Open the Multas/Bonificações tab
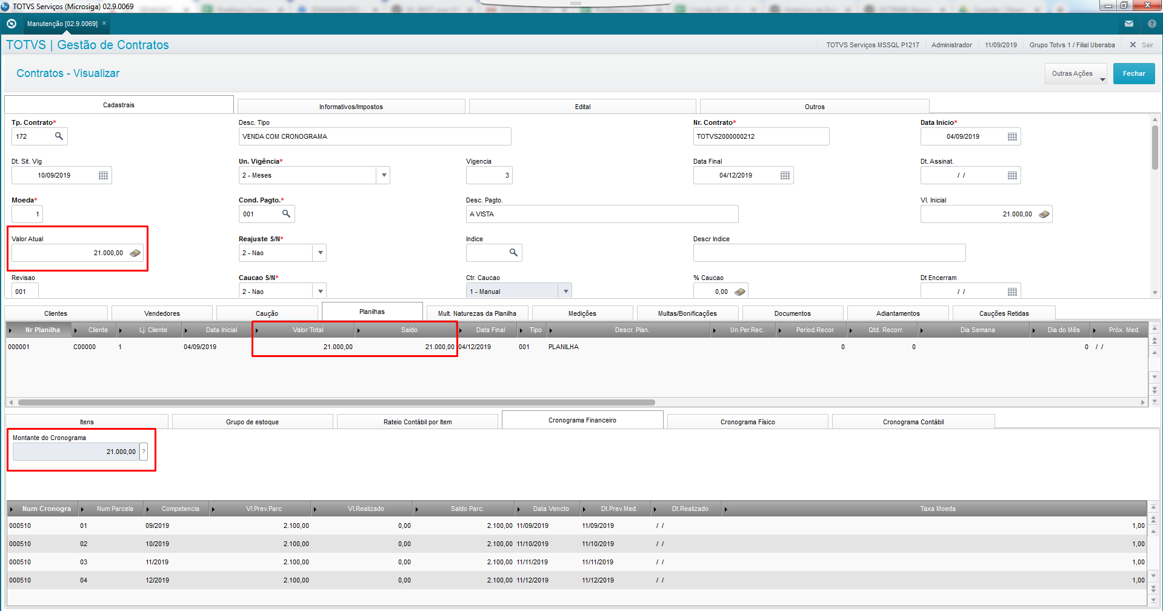The height and width of the screenshot is (611, 1163). pyautogui.click(x=687, y=313)
